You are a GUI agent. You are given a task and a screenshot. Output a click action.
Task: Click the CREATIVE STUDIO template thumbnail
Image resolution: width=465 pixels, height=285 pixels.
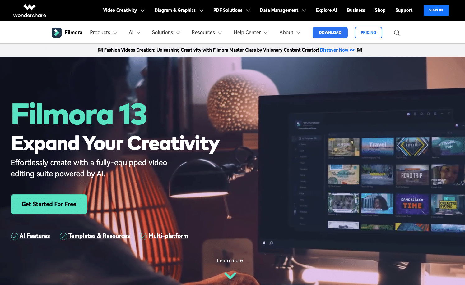point(448,205)
